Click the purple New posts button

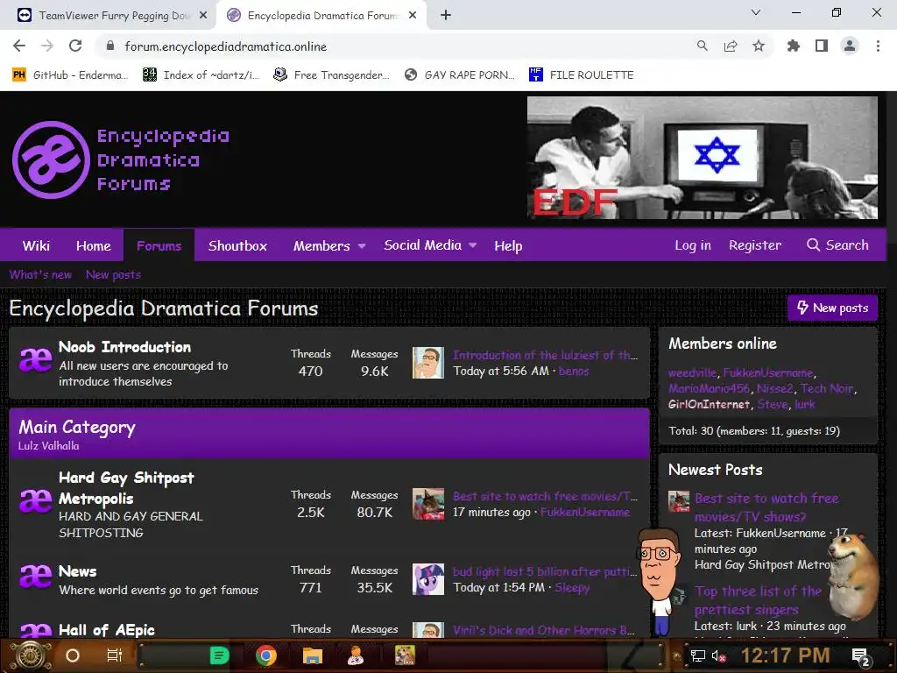[x=832, y=308]
